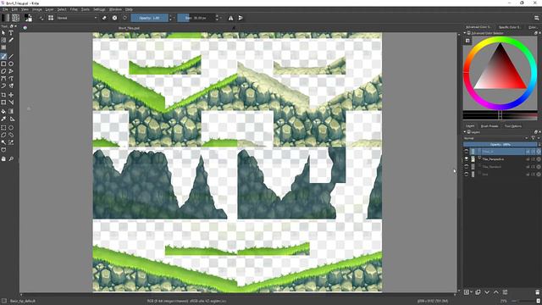Collapse the Advanced Color Selector docker
Viewport: 542px width, 305px height.
point(465,33)
